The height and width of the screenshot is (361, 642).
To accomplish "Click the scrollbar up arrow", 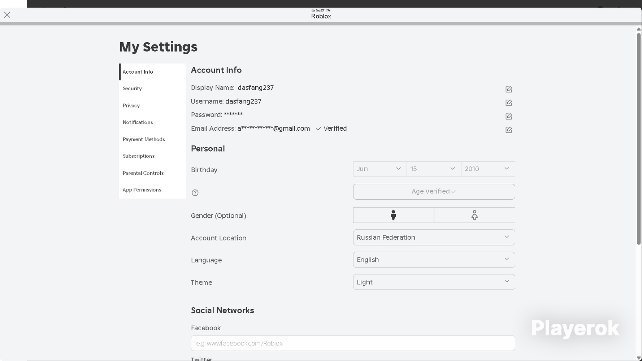I will [638, 29].
